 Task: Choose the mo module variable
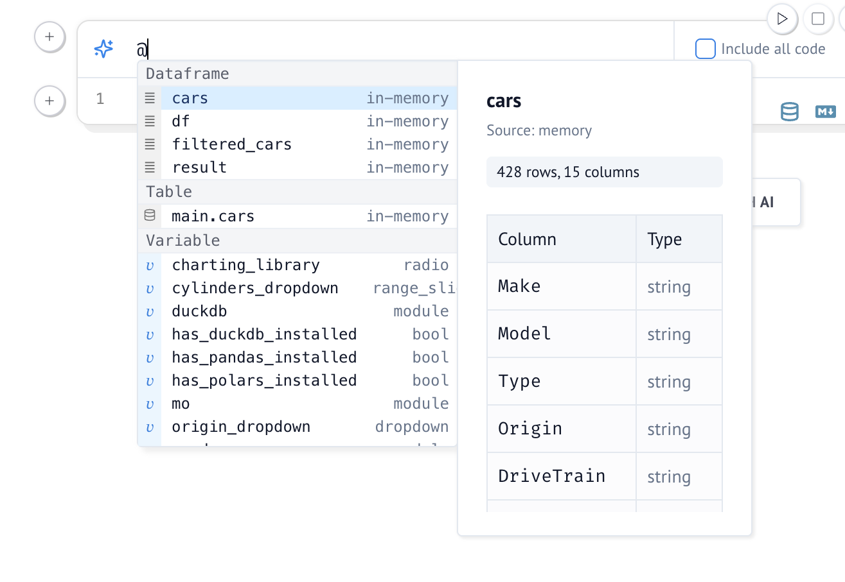point(298,404)
